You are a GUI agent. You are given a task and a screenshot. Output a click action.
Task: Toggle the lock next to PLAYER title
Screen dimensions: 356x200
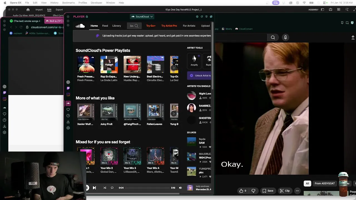tap(87, 17)
